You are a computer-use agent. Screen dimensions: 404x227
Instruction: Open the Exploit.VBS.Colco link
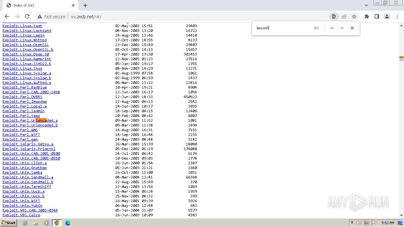tap(21, 215)
